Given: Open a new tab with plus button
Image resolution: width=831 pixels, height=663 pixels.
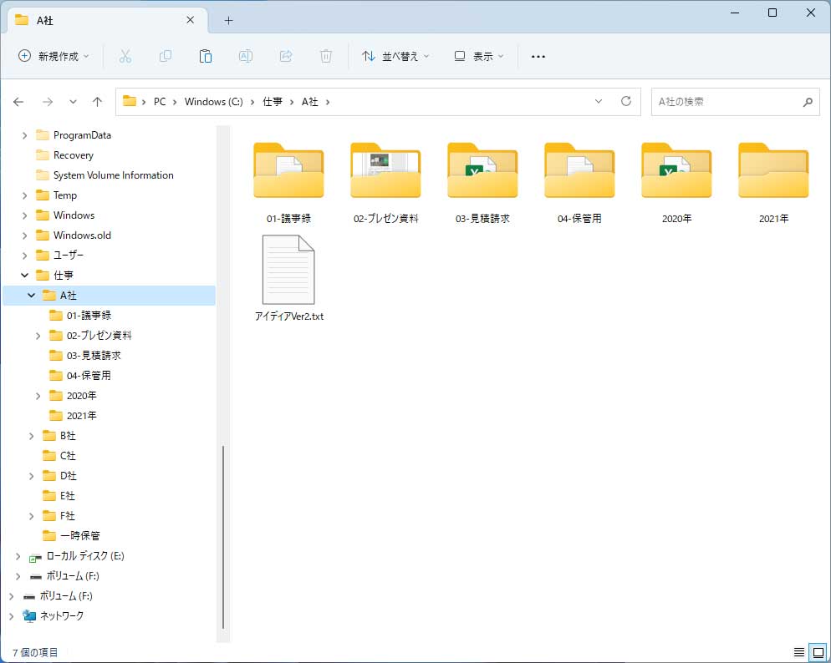Looking at the screenshot, I should pos(228,21).
